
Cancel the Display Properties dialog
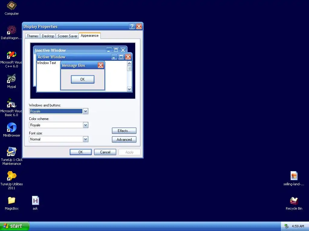tap(105, 152)
